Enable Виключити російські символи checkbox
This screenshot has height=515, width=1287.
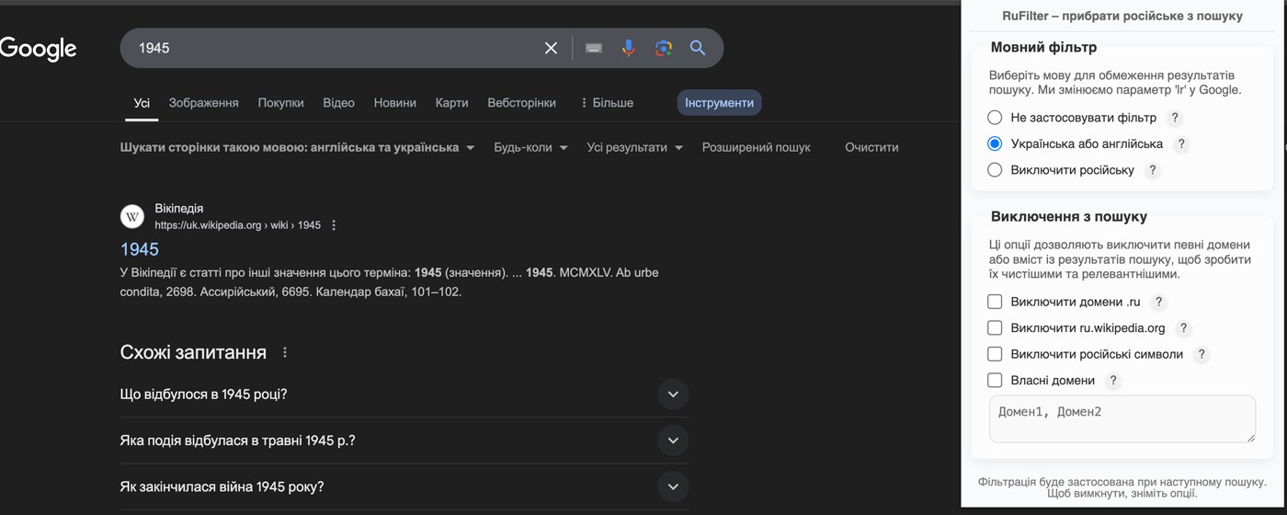pos(995,354)
